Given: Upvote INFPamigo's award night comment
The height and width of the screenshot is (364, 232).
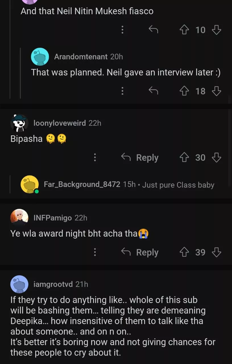Looking at the screenshot, I should coord(185,252).
